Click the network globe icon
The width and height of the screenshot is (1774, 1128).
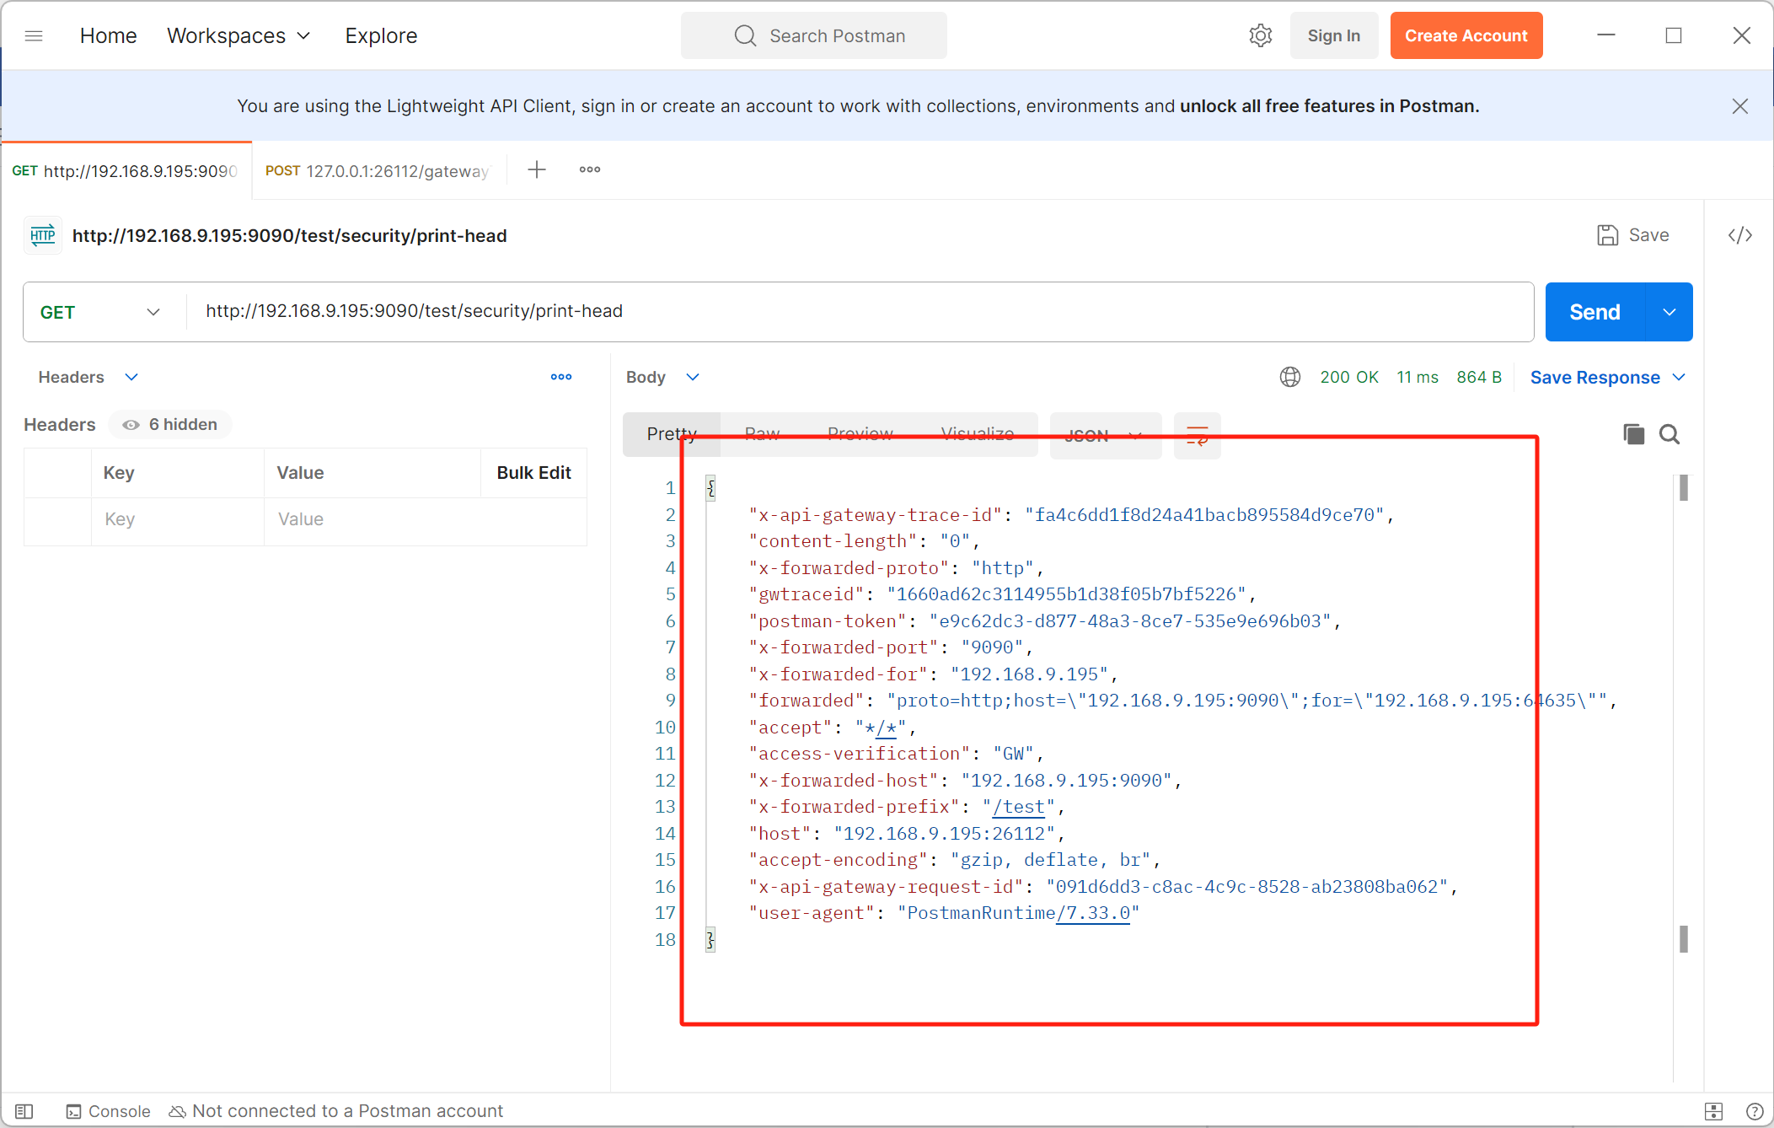(1289, 377)
